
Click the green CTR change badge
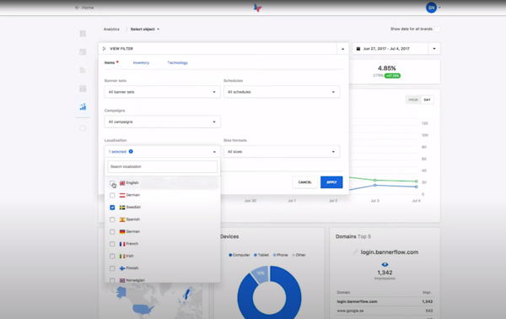(392, 76)
